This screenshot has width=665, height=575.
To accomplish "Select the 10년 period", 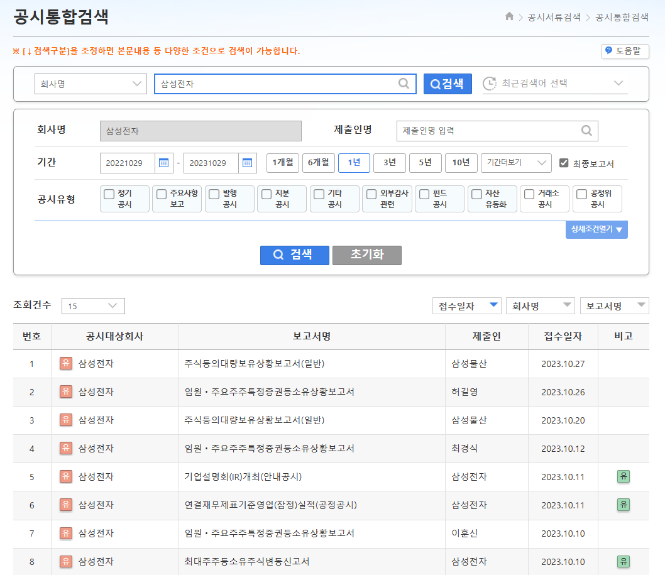I will [x=461, y=163].
